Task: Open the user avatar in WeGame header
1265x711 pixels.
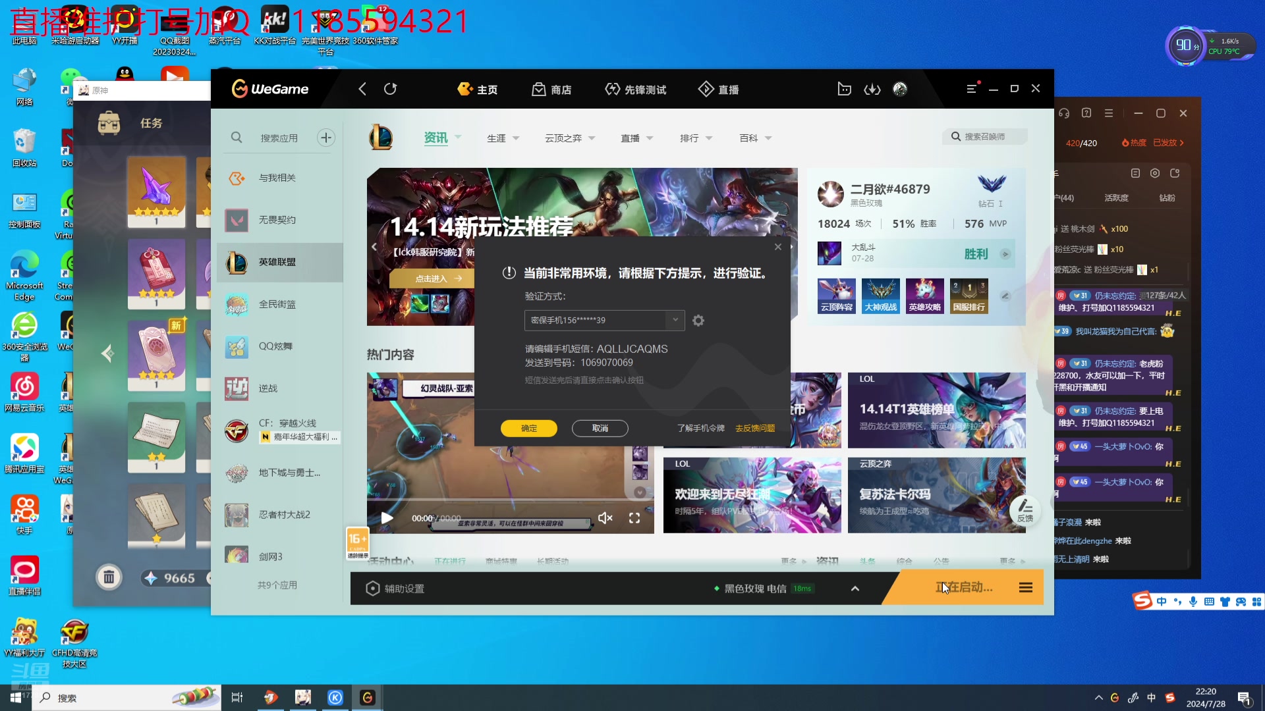Action: (900, 89)
